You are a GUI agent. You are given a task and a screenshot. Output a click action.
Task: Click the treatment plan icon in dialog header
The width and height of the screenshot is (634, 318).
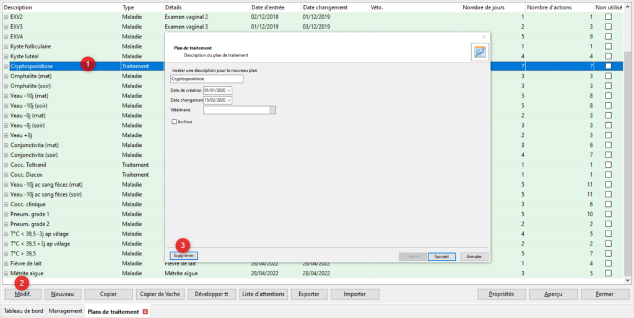[x=479, y=52]
